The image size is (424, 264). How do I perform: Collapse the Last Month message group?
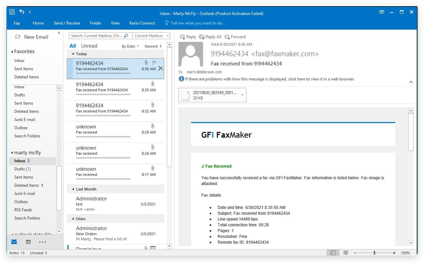pos(73,189)
